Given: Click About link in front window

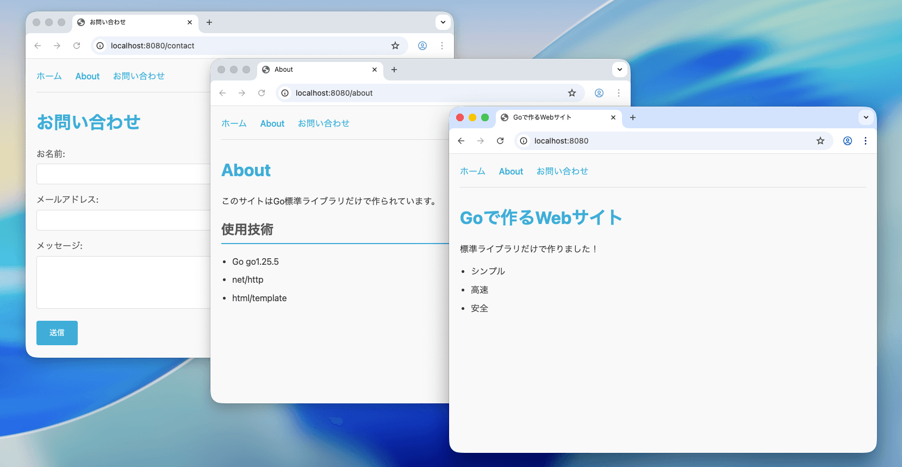Looking at the screenshot, I should pyautogui.click(x=511, y=171).
